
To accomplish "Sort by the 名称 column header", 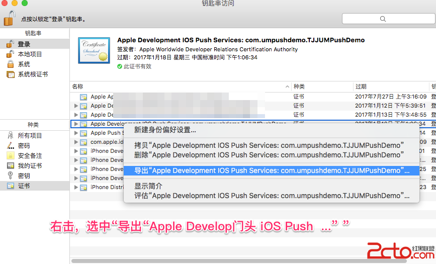I will 181,86.
